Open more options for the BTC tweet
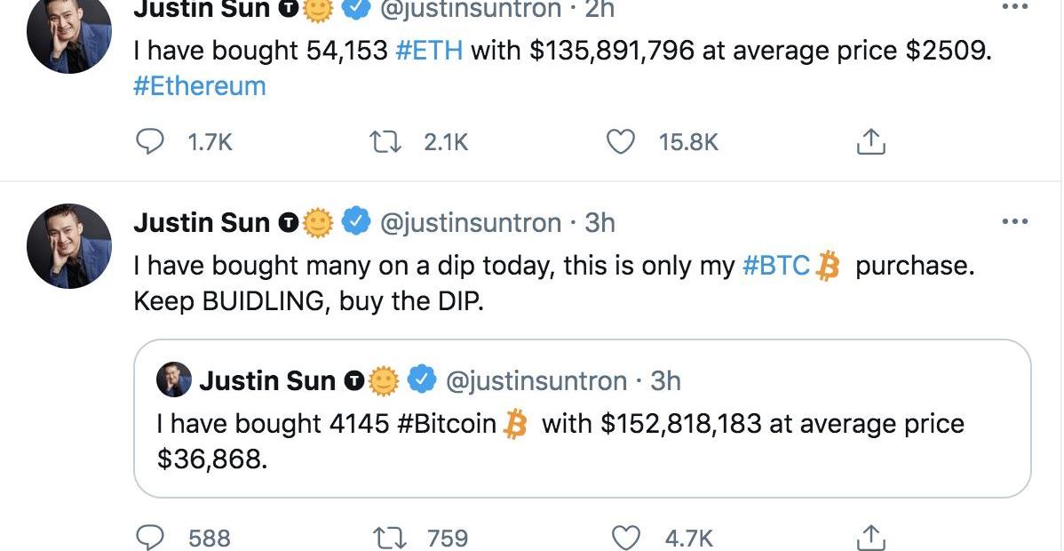This screenshot has width=1064, height=551. [1013, 221]
